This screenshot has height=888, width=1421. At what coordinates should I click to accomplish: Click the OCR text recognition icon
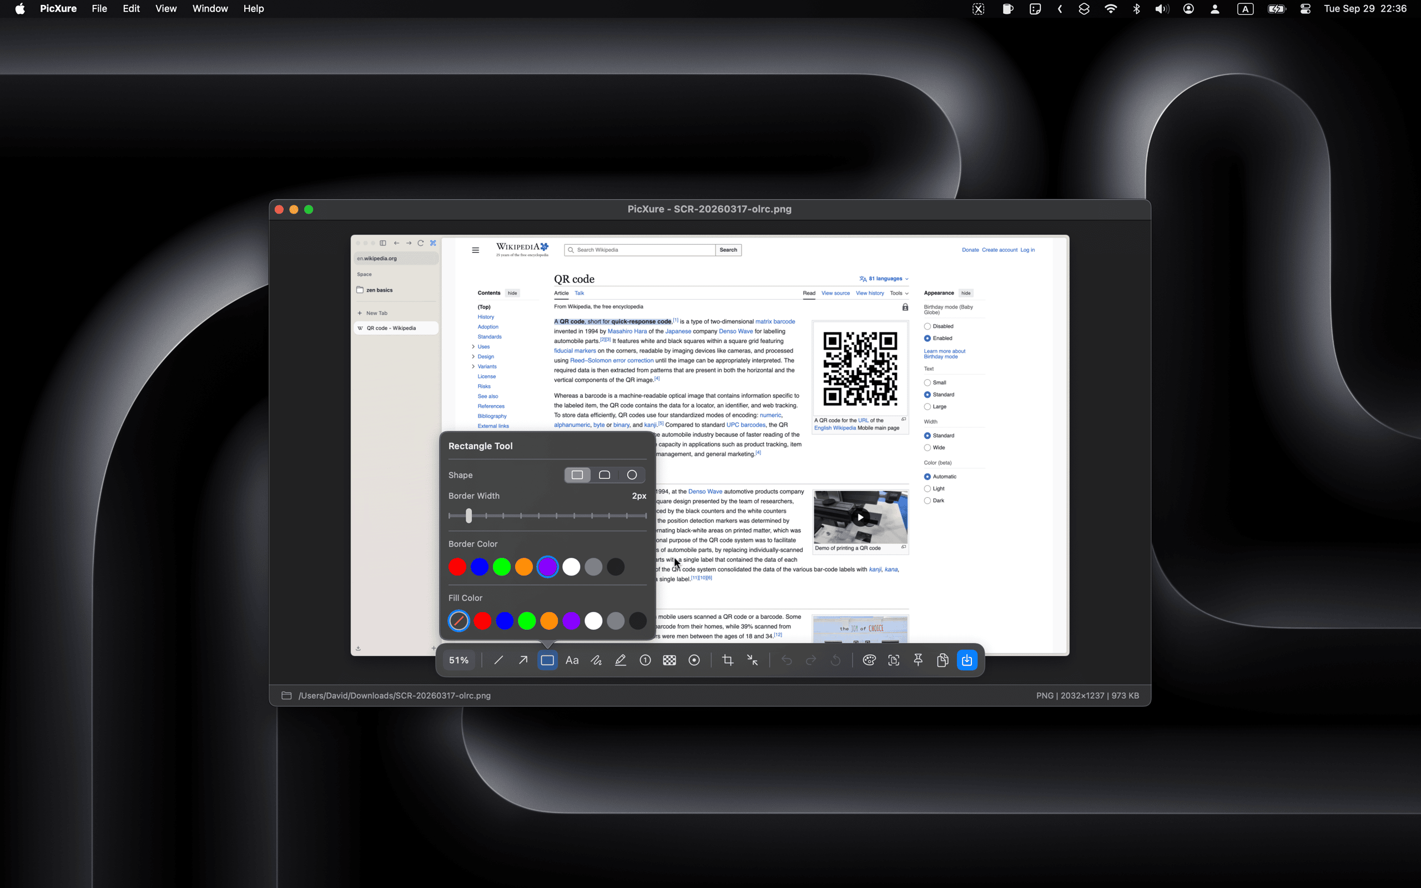pos(894,660)
